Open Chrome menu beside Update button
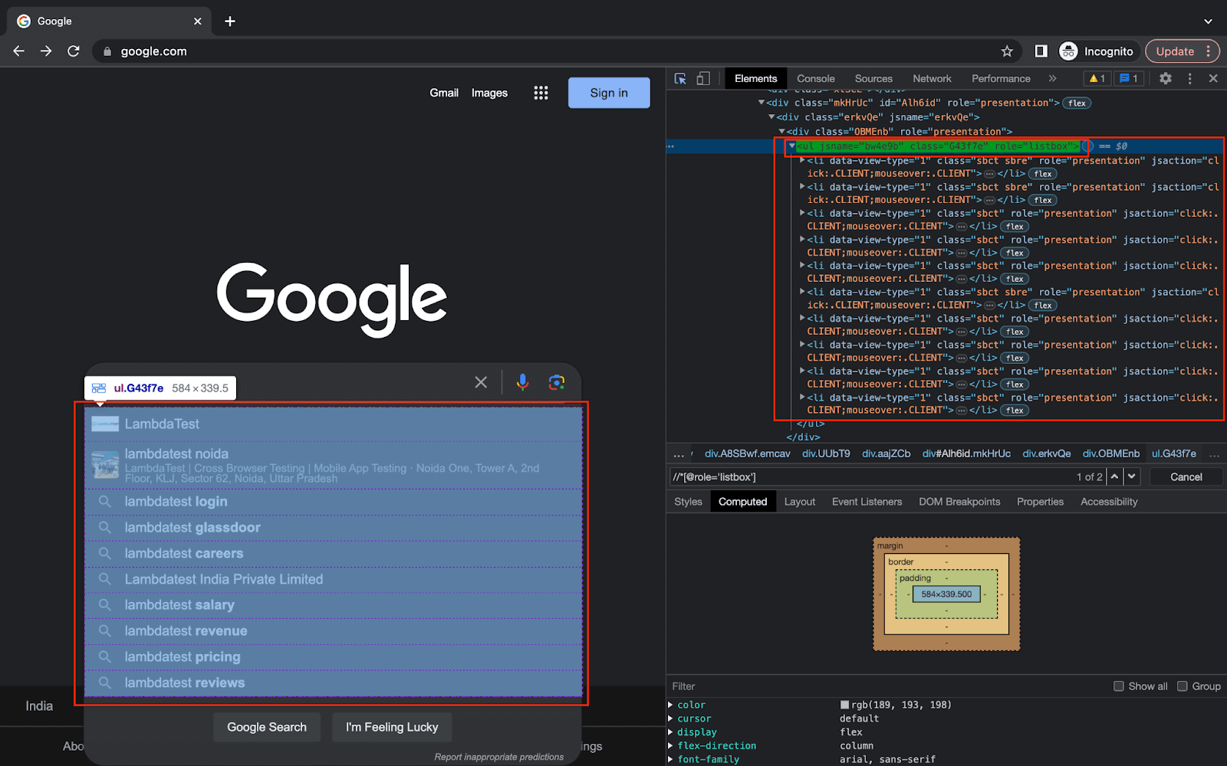 coord(1209,51)
